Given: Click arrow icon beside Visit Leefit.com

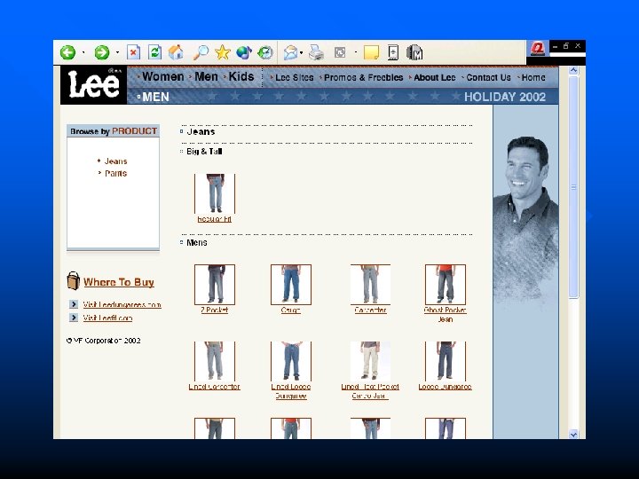Looking at the screenshot, I should 74,318.
